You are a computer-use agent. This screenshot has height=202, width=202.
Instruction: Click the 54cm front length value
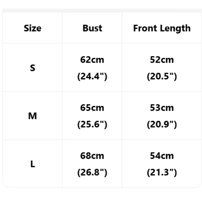point(162,156)
